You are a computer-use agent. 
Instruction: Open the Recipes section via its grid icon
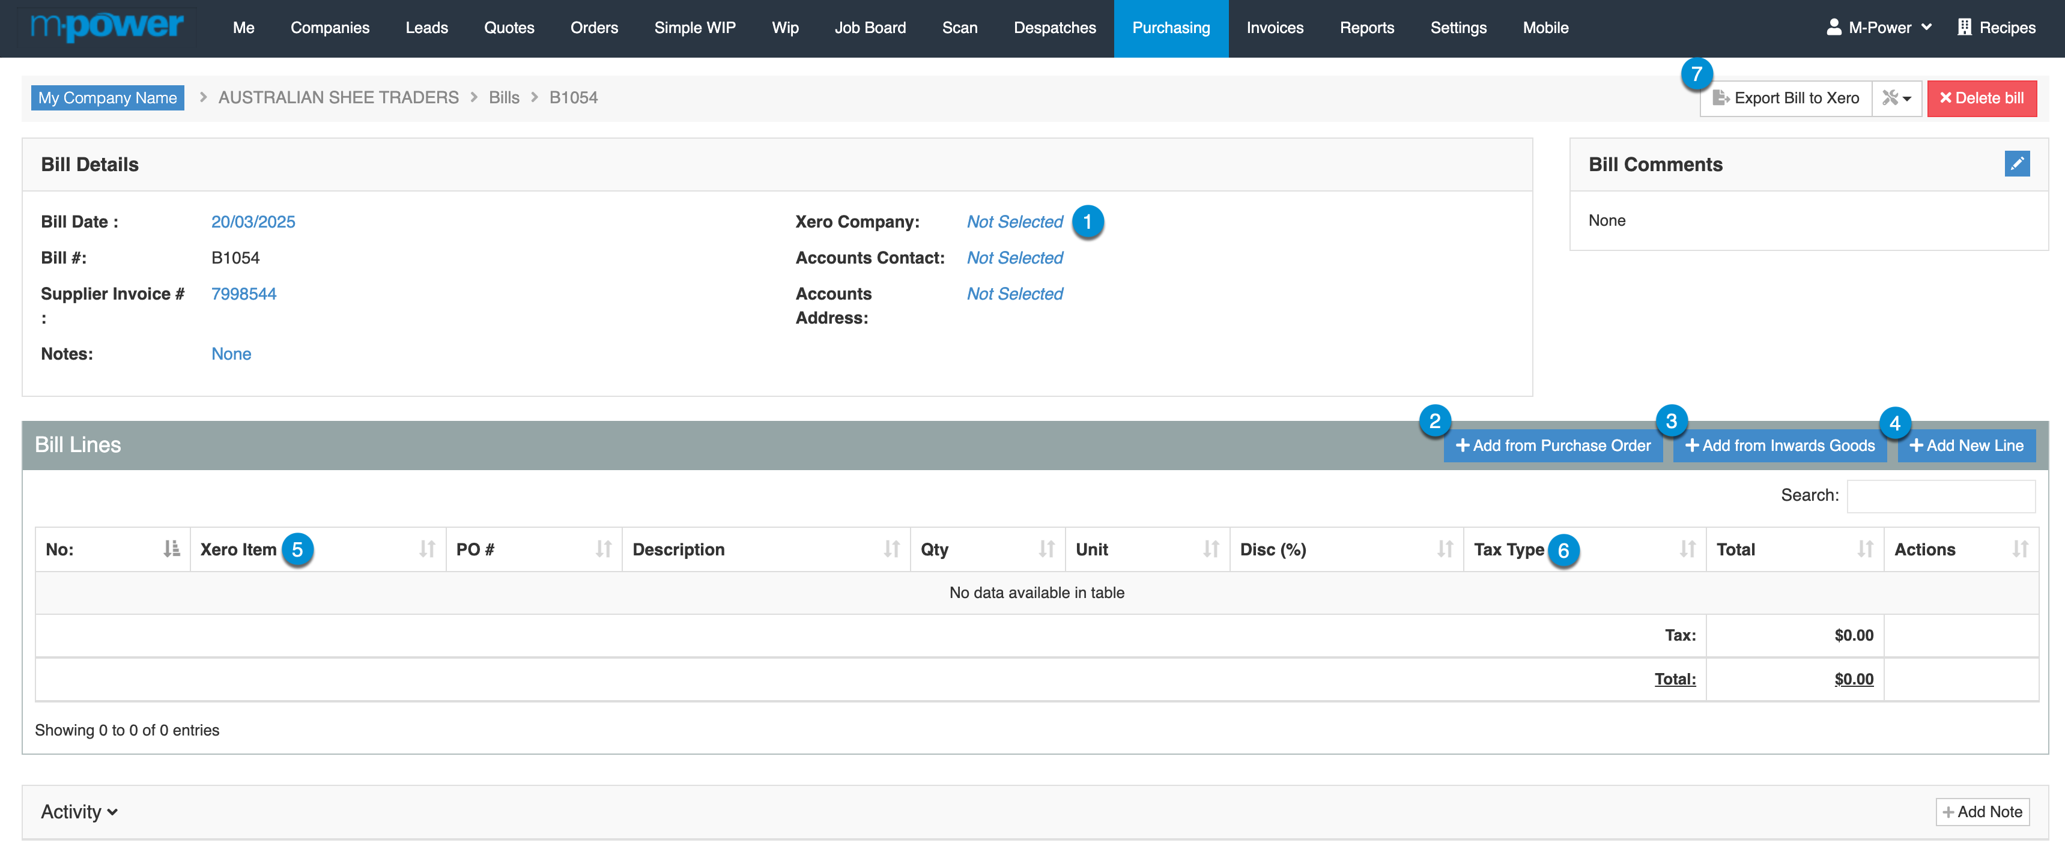1964,26
